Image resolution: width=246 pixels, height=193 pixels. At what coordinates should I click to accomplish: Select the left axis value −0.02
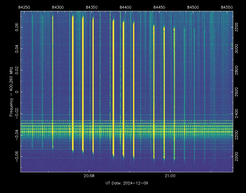click(16, 114)
